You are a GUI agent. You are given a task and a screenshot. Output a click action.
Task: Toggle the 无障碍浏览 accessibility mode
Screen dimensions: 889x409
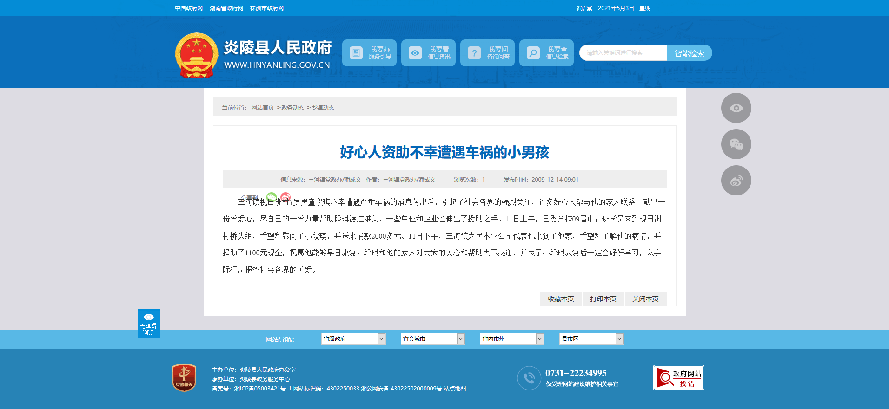[x=148, y=323]
